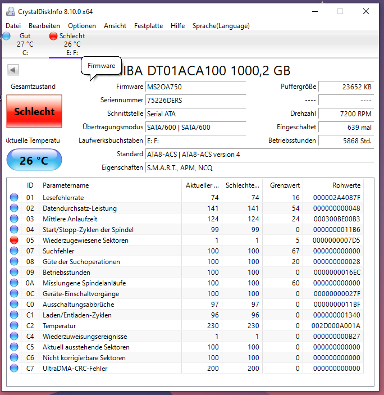
Task: Click Grenzwert value 67 for Suchfehler
Action: point(296,251)
